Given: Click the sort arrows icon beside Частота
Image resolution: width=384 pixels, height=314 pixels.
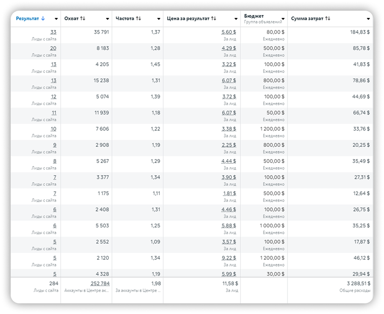Looking at the screenshot, I should coord(138,19).
